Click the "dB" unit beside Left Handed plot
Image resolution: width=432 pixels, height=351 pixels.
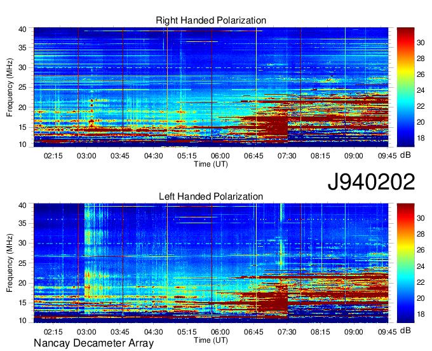(405, 330)
